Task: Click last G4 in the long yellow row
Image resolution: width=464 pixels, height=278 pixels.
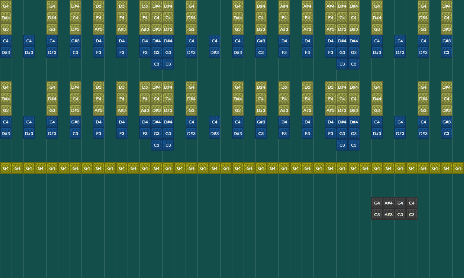Action: 458,168
